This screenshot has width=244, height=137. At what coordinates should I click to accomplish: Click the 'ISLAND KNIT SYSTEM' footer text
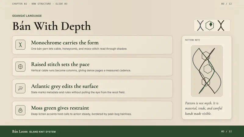tap(42, 132)
